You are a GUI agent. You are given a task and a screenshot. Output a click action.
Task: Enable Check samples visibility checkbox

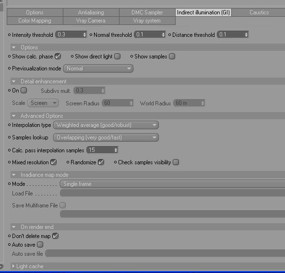pos(176,162)
